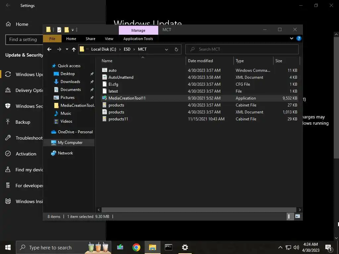Open the Share ribbon tab
The width and height of the screenshot is (339, 254).
point(90,39)
